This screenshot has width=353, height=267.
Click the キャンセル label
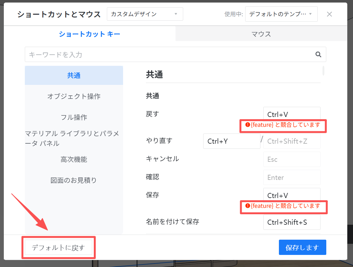point(163,159)
